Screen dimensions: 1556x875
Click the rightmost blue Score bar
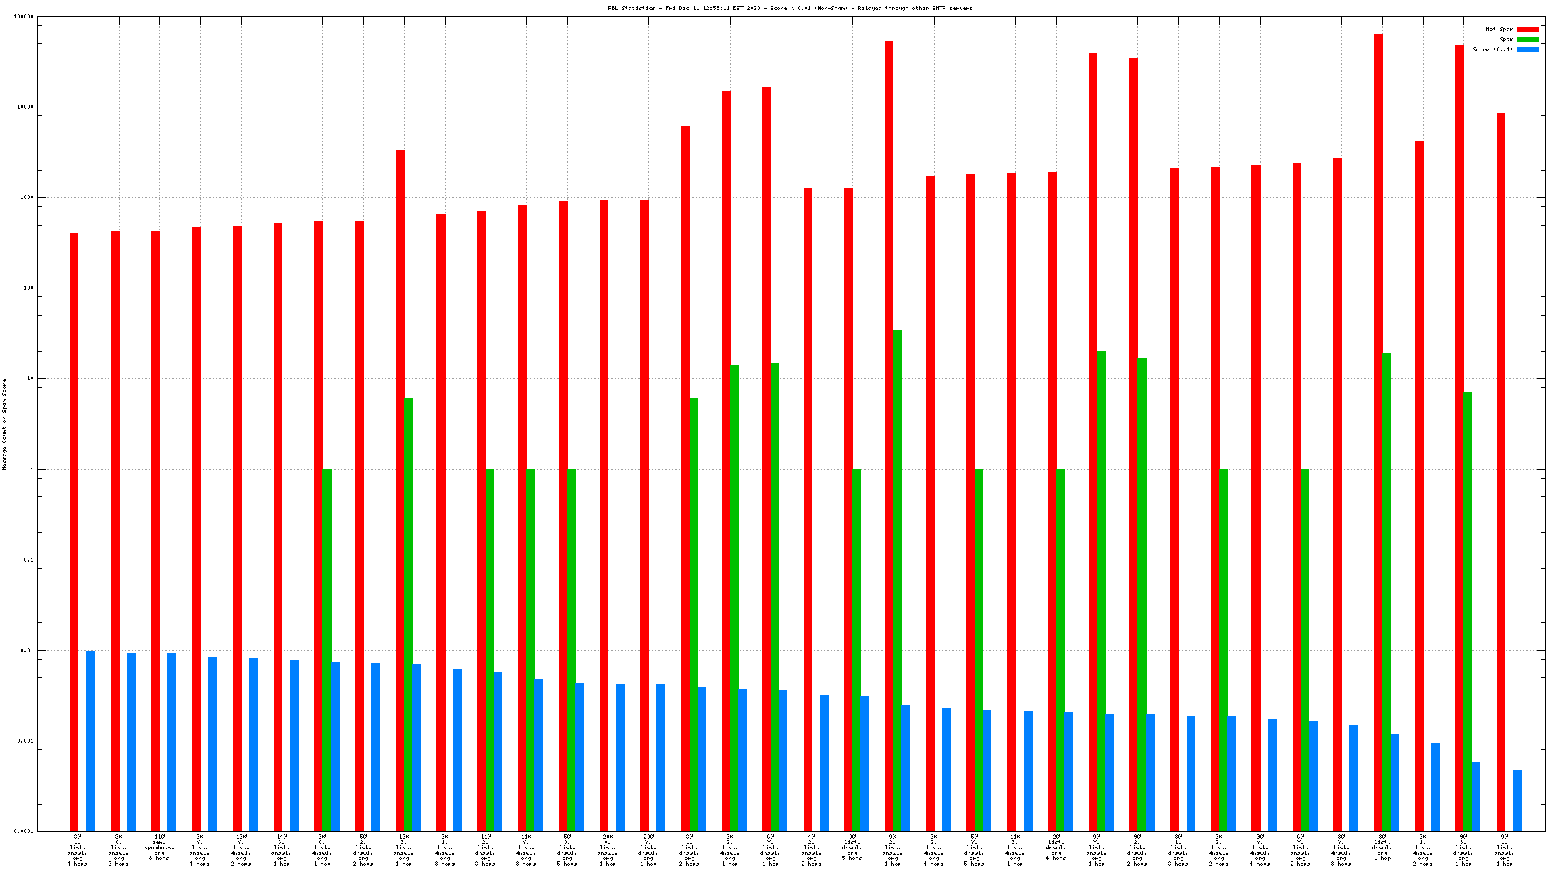[1517, 800]
